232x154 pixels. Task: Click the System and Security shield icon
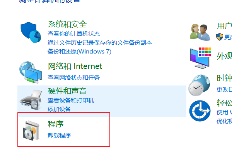pos(31,32)
